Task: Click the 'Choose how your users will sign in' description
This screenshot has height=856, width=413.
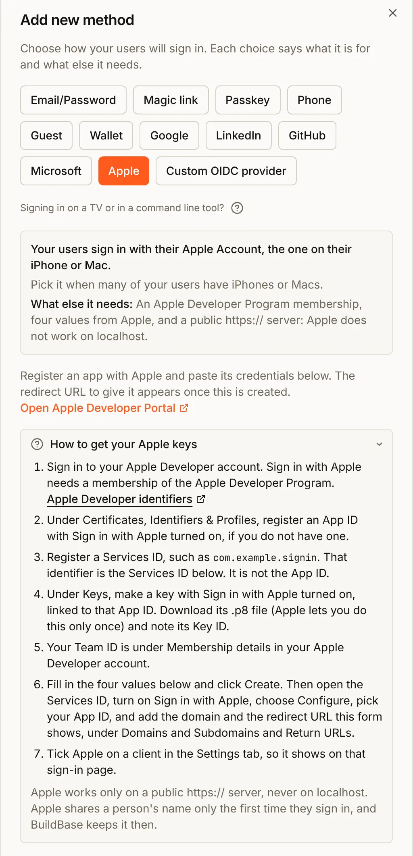Action: pyautogui.click(x=196, y=56)
